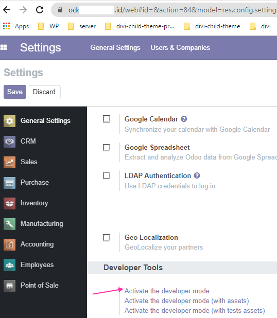Enable the LDAP Authentication checkbox
277x318 pixels.
[107, 175]
